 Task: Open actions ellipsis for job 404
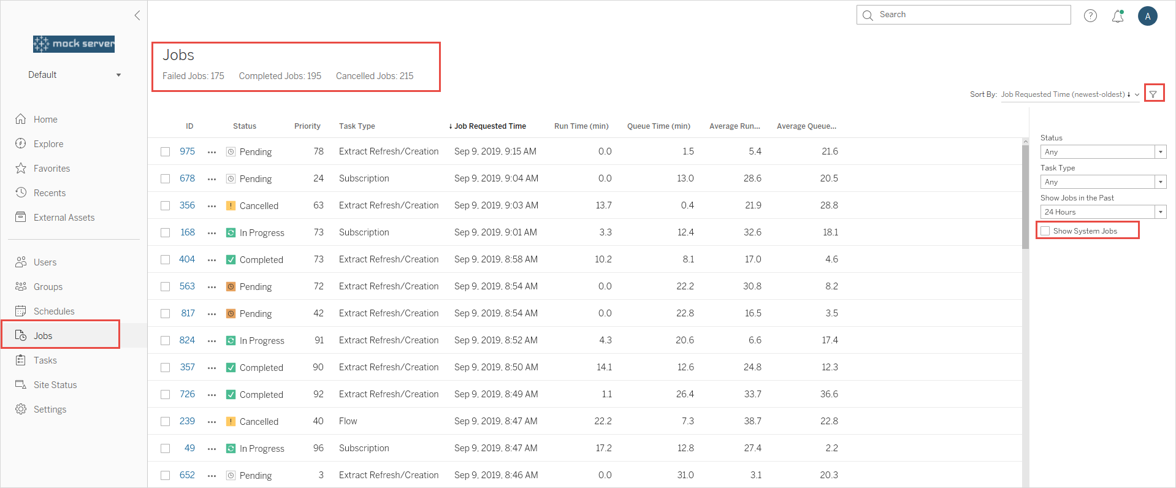212,260
